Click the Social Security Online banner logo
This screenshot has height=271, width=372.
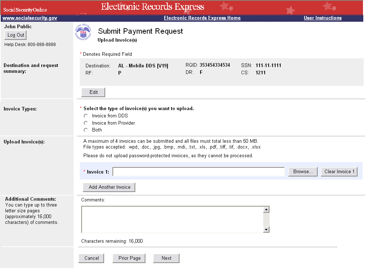(25, 10)
